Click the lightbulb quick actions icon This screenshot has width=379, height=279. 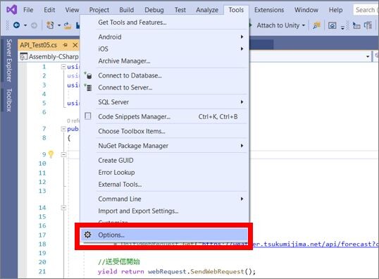(x=51, y=154)
